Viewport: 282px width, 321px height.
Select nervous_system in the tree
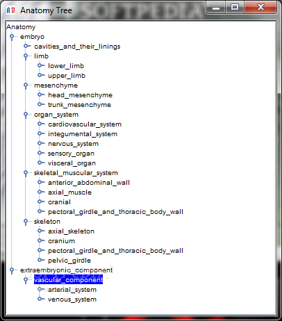click(x=73, y=144)
